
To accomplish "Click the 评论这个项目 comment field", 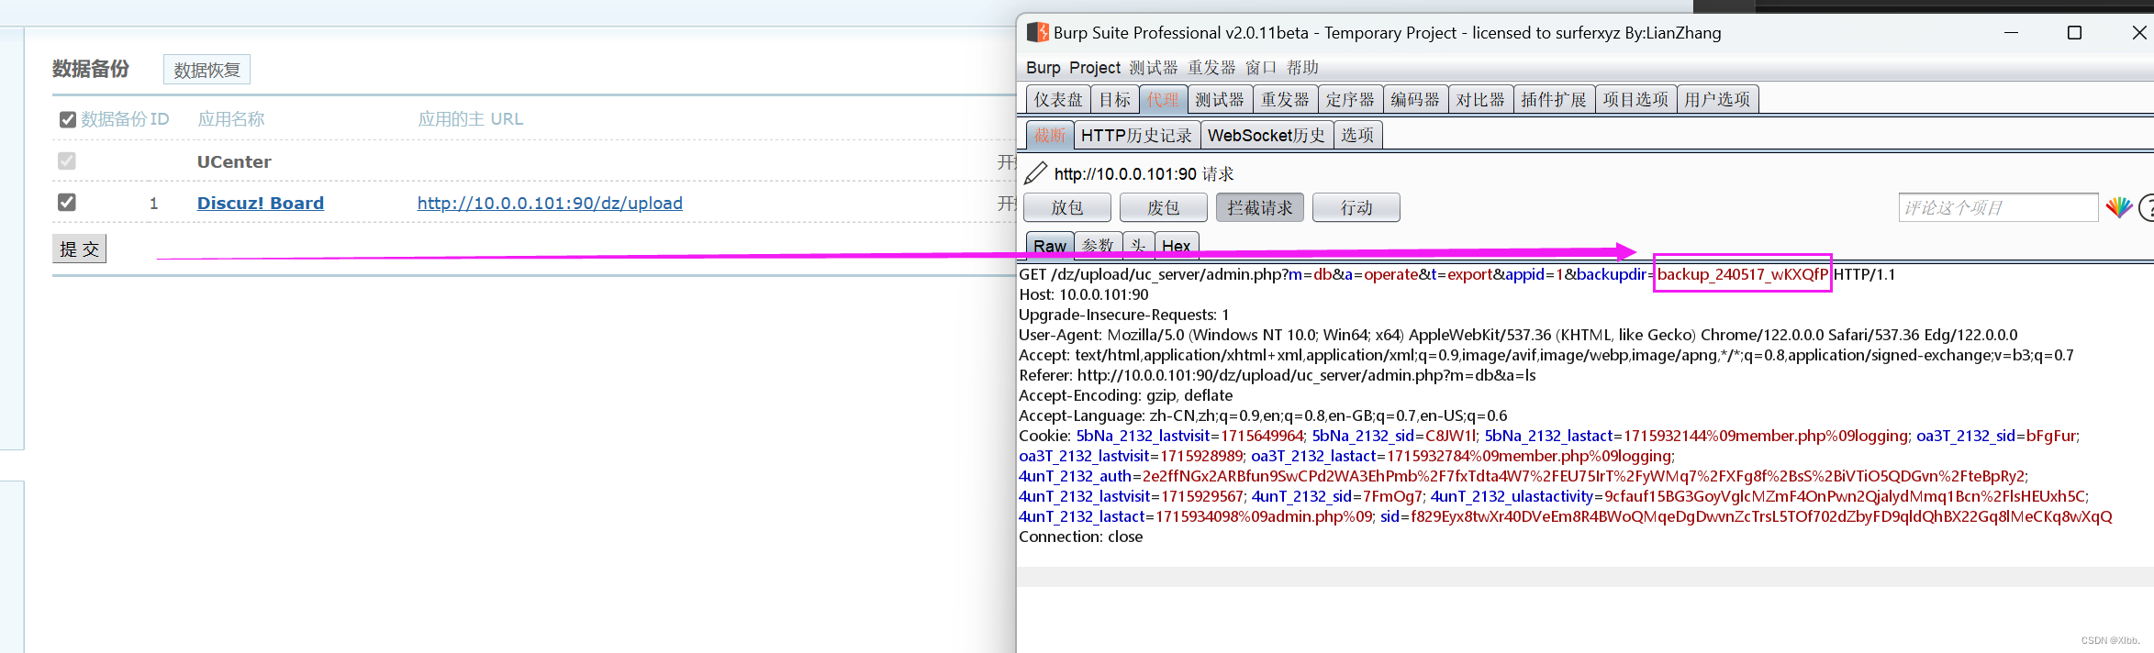I will tap(1998, 207).
